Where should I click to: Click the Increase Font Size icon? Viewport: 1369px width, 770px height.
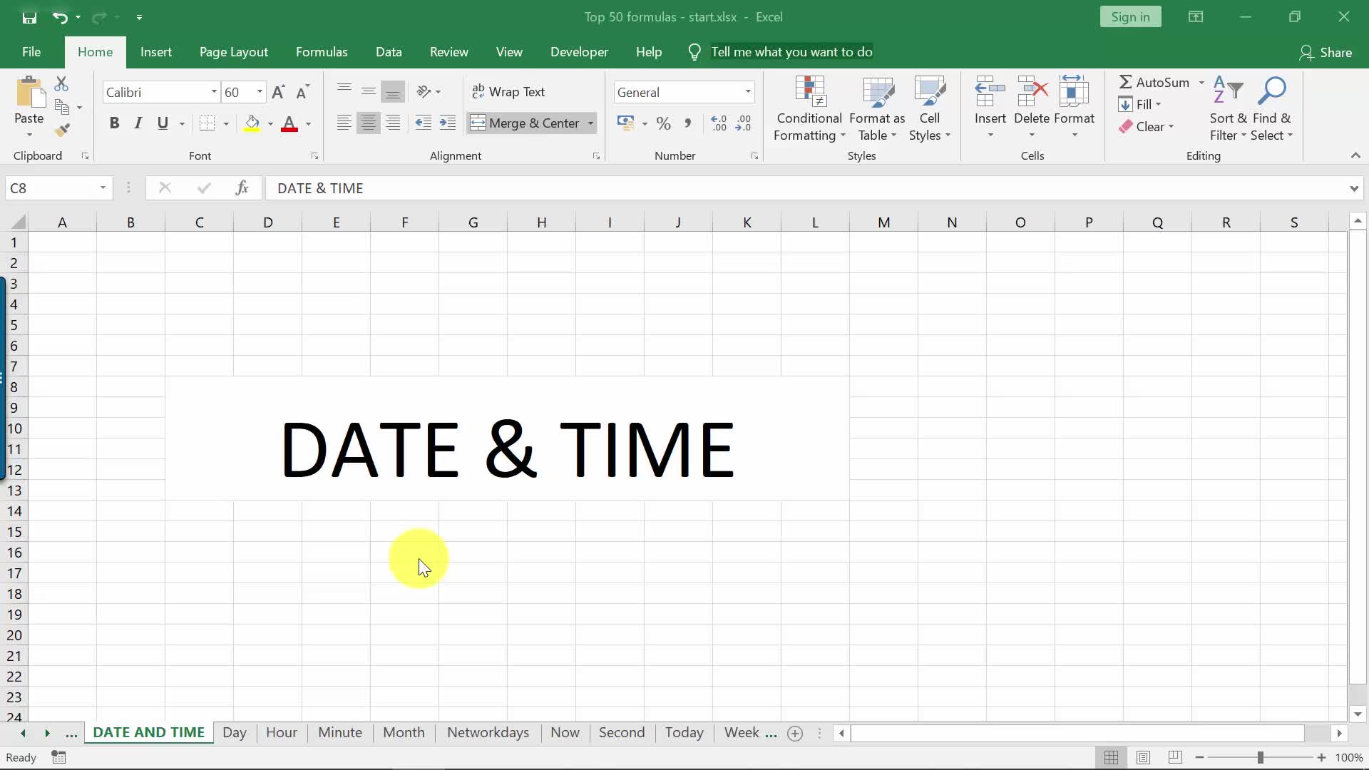click(278, 92)
